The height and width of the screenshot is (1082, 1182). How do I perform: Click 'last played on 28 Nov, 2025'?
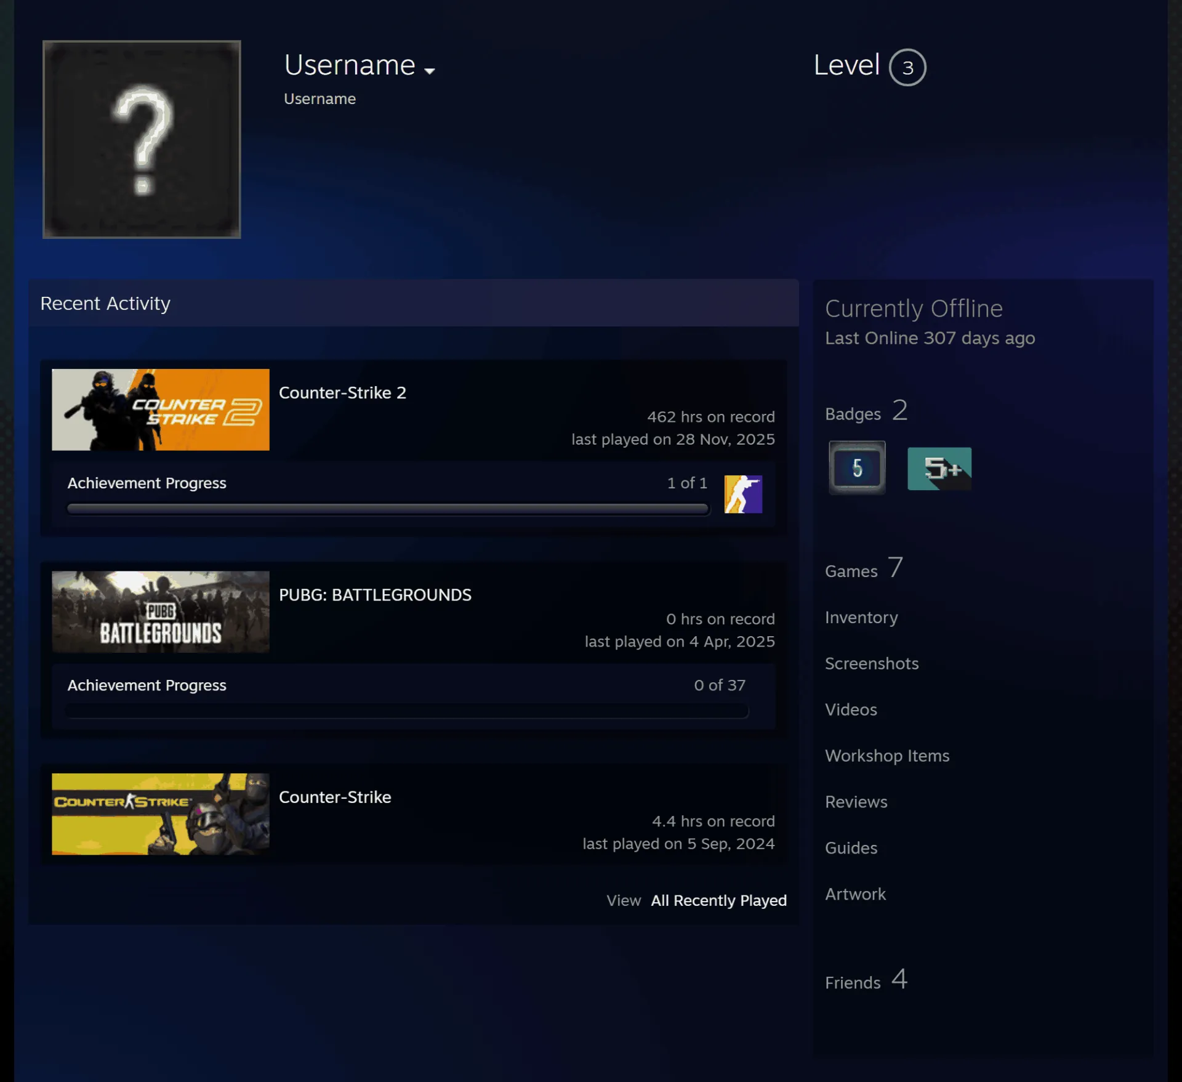click(673, 439)
